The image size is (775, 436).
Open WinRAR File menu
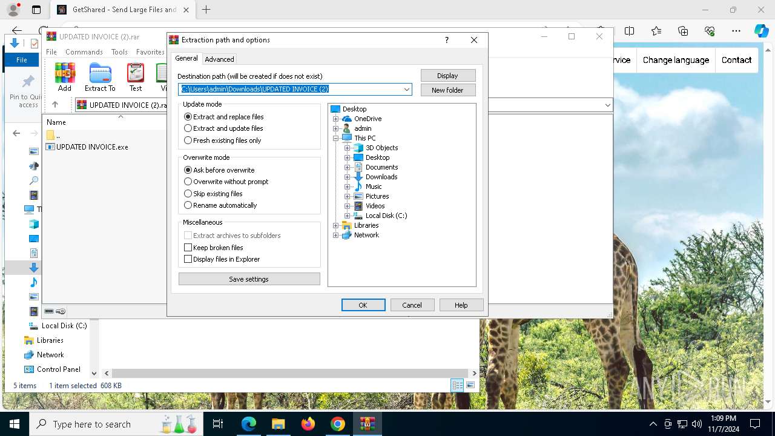coord(51,52)
